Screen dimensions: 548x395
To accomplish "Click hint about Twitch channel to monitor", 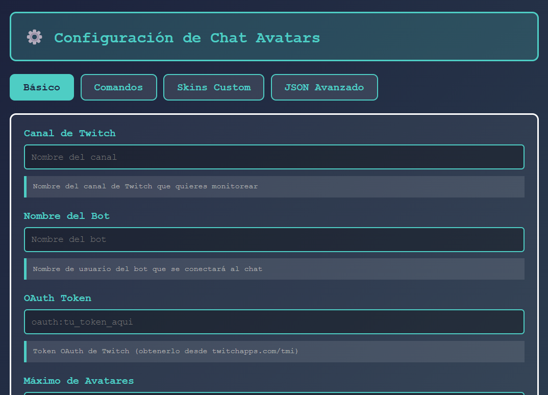I will click(274, 187).
